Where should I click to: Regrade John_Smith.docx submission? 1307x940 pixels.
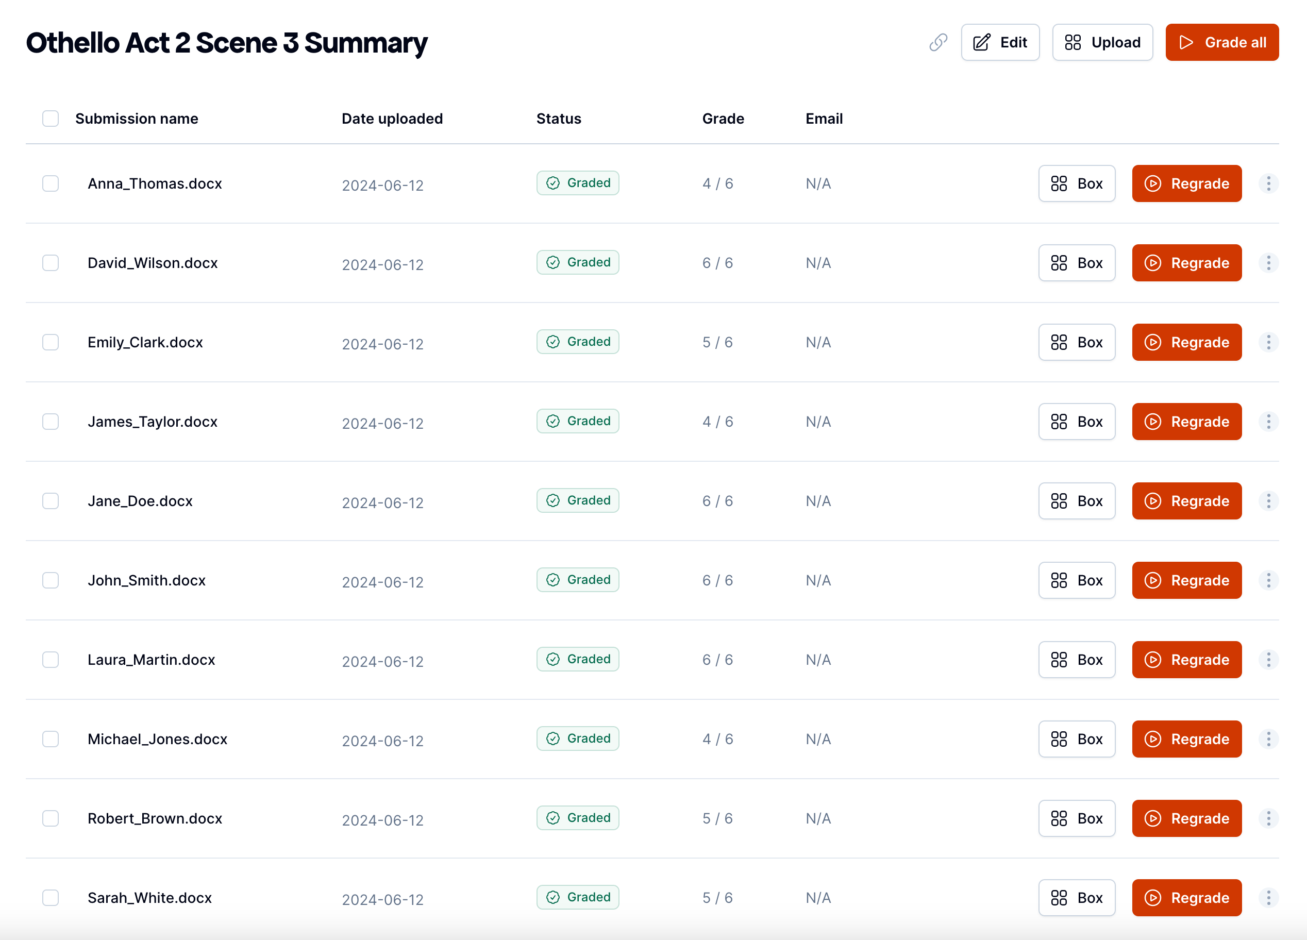click(x=1186, y=580)
